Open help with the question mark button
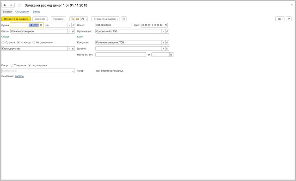Image resolution: width=296 pixels, height=181 pixels. pyautogui.click(x=289, y=19)
